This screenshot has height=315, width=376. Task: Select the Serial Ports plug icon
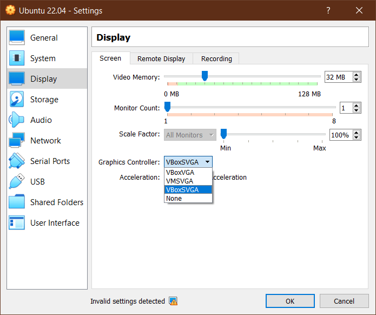pos(17,161)
